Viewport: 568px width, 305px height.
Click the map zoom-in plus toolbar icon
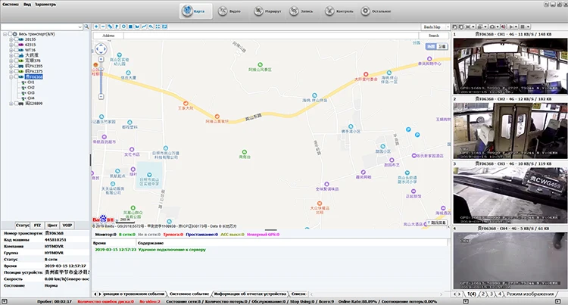click(x=96, y=26)
